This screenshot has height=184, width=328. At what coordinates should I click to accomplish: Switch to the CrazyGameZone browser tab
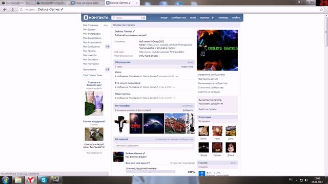[x=17, y=3]
